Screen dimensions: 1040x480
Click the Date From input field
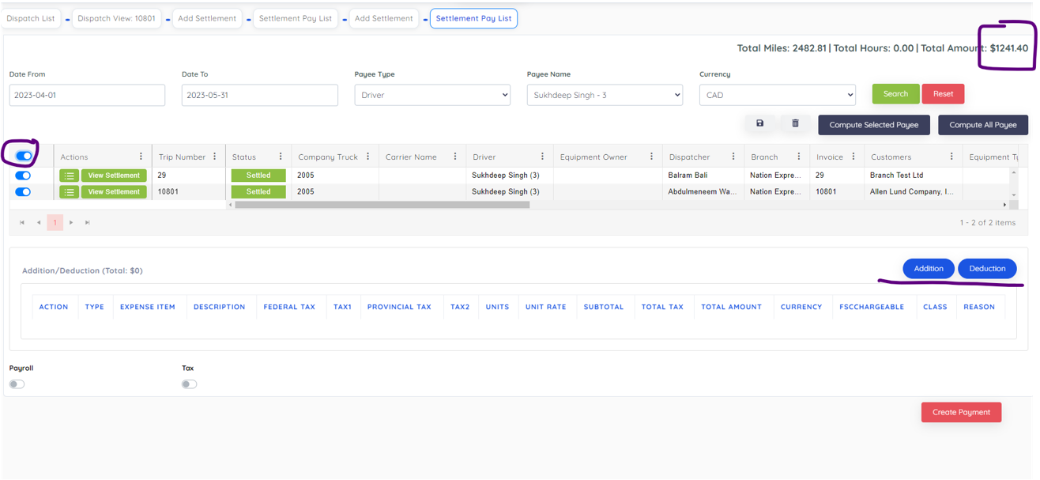coord(87,95)
